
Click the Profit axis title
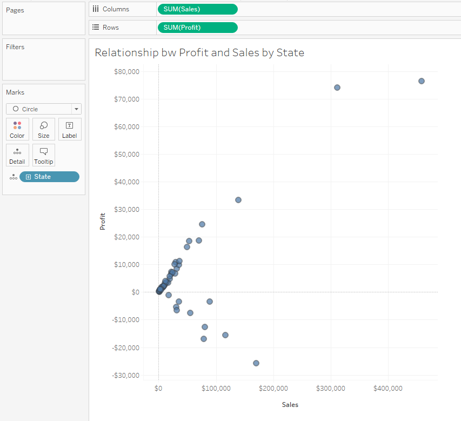[103, 222]
